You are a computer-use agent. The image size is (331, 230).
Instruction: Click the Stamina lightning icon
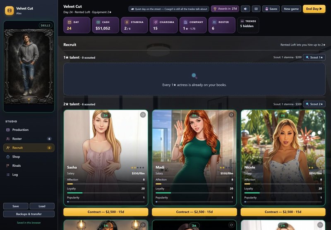[x=127, y=22]
